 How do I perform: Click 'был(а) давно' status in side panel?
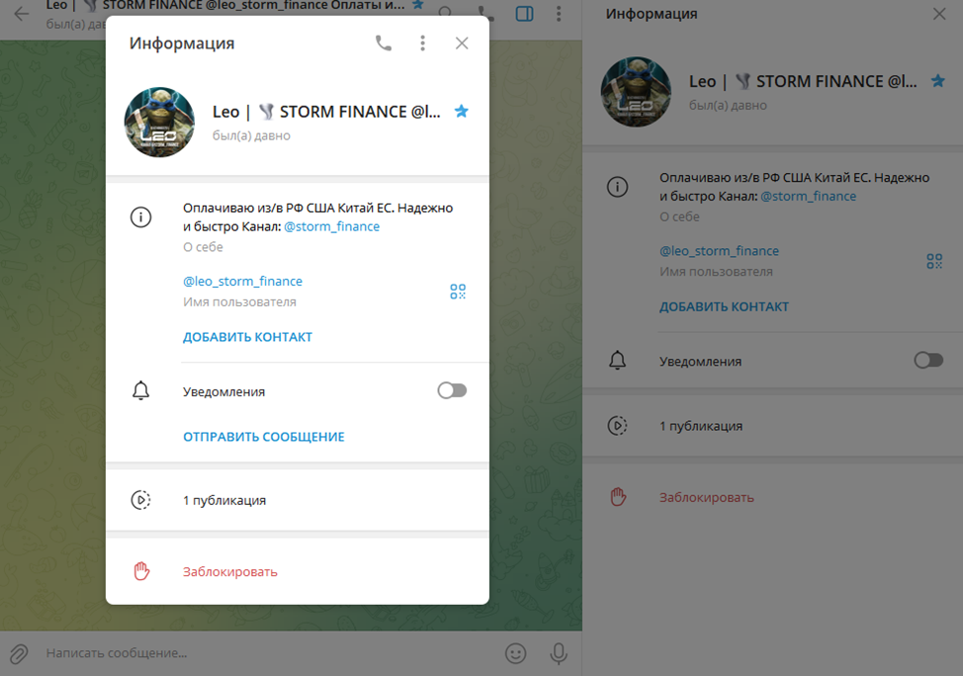pos(728,106)
